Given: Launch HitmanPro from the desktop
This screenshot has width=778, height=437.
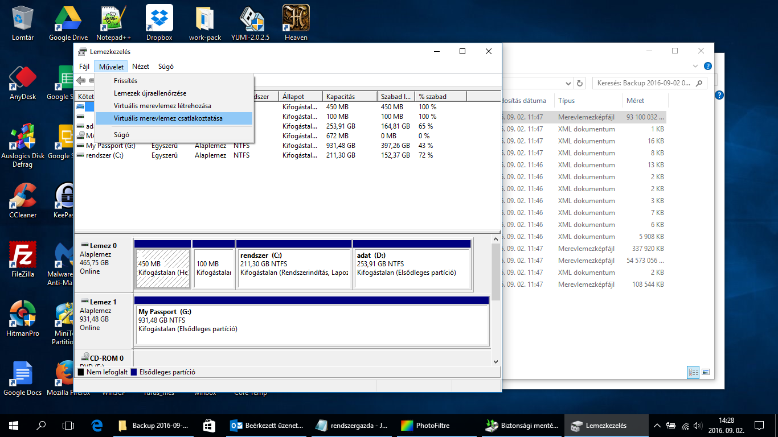Looking at the screenshot, I should click(23, 316).
